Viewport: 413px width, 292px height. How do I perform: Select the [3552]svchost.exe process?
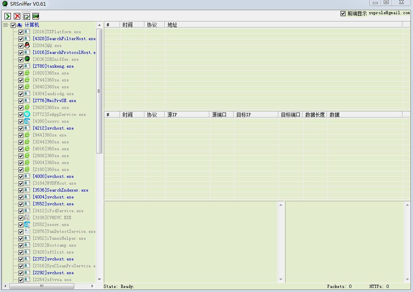click(x=53, y=204)
